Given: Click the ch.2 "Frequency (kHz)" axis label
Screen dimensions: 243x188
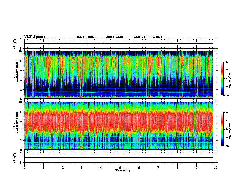Looking at the screenshot, I should coord(17,122).
